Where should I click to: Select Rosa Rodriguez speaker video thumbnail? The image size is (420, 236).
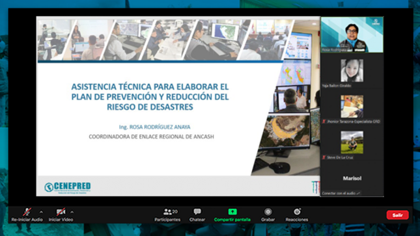(352, 34)
